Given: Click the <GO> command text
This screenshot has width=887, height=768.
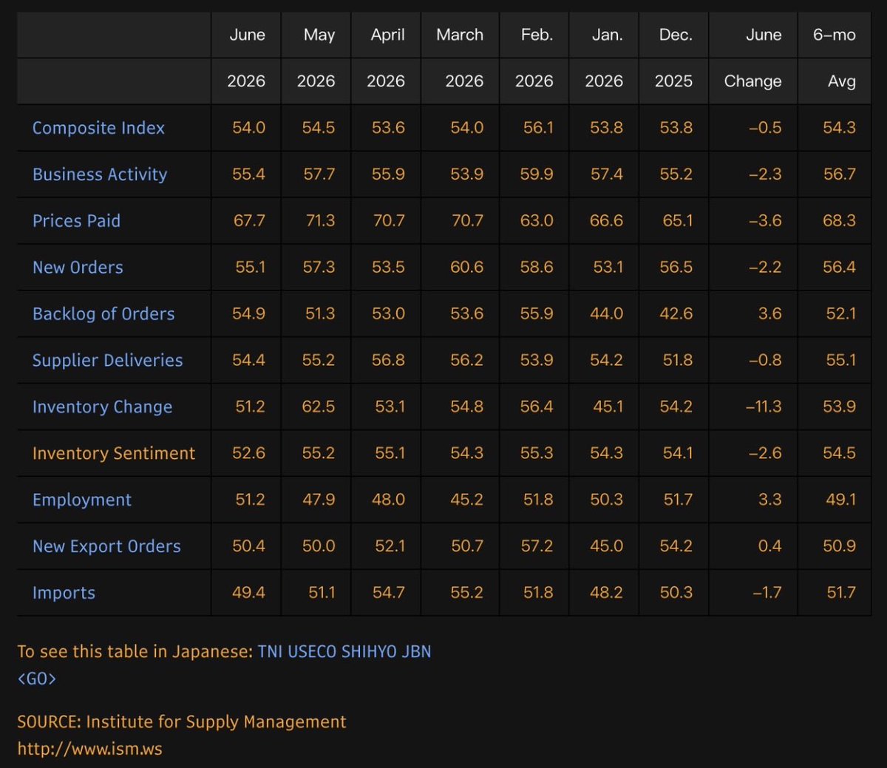Looking at the screenshot, I should point(37,679).
